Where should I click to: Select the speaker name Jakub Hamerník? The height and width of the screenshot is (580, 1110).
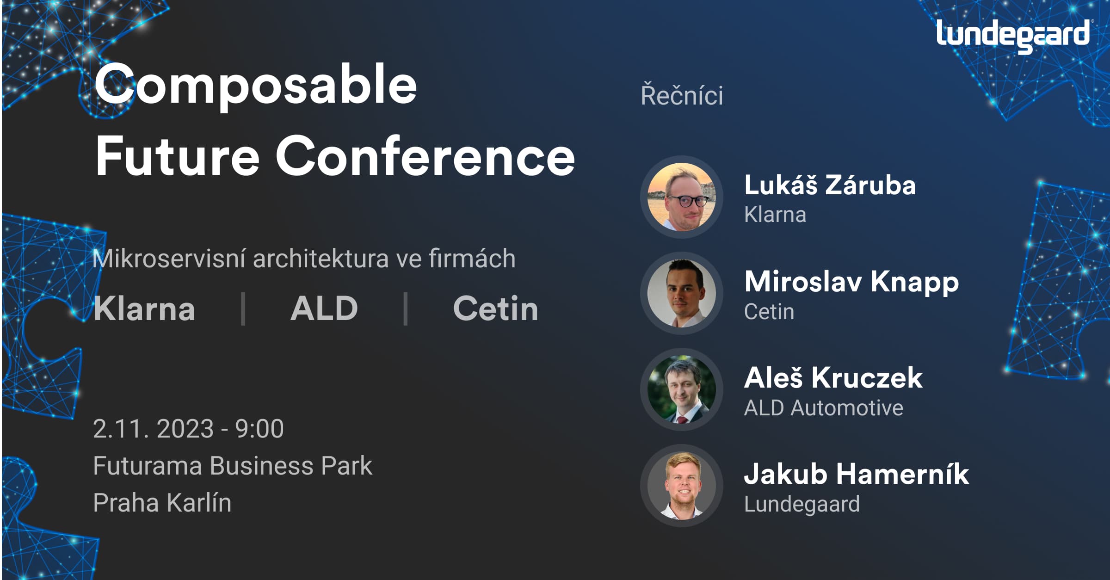point(856,474)
